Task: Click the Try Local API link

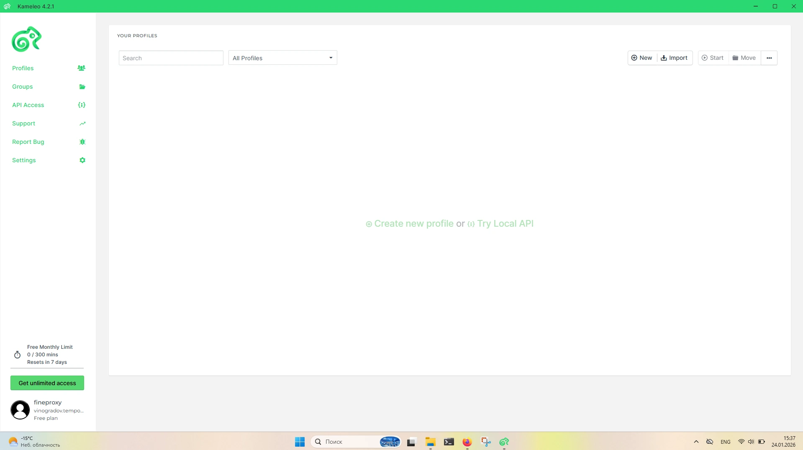Action: click(500, 224)
